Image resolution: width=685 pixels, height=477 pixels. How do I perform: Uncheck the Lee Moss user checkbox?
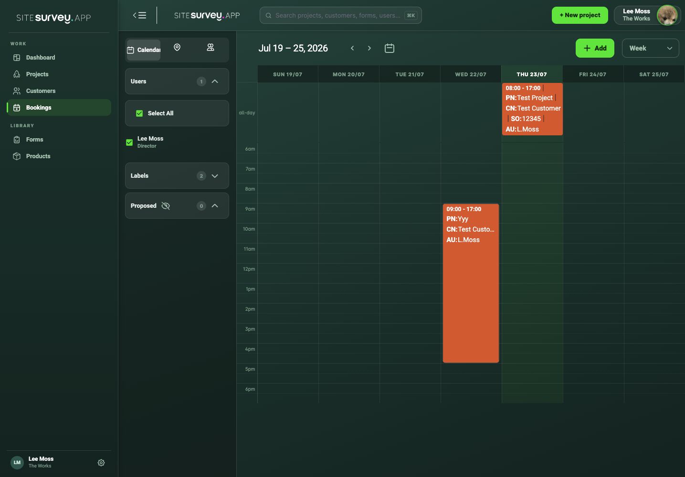(x=129, y=142)
